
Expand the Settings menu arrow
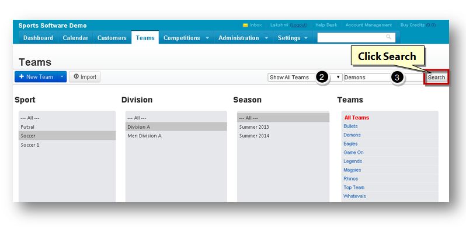[x=306, y=38]
